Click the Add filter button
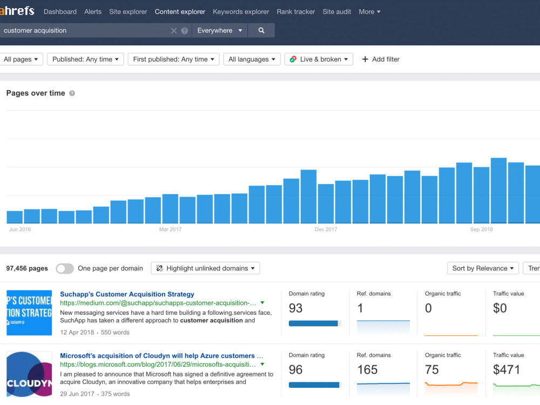The height and width of the screenshot is (405, 540). 381,59
